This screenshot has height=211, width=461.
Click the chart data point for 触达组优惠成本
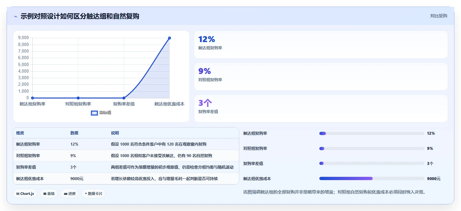point(169,38)
